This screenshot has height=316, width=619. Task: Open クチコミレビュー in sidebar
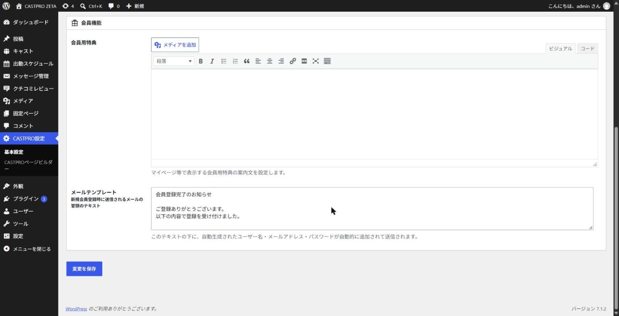coord(29,89)
